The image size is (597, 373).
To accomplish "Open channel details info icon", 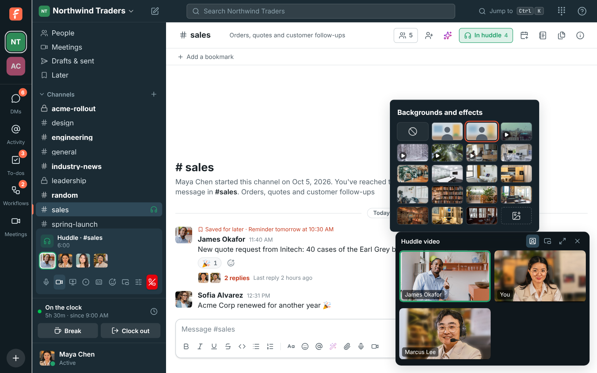I will click(580, 35).
